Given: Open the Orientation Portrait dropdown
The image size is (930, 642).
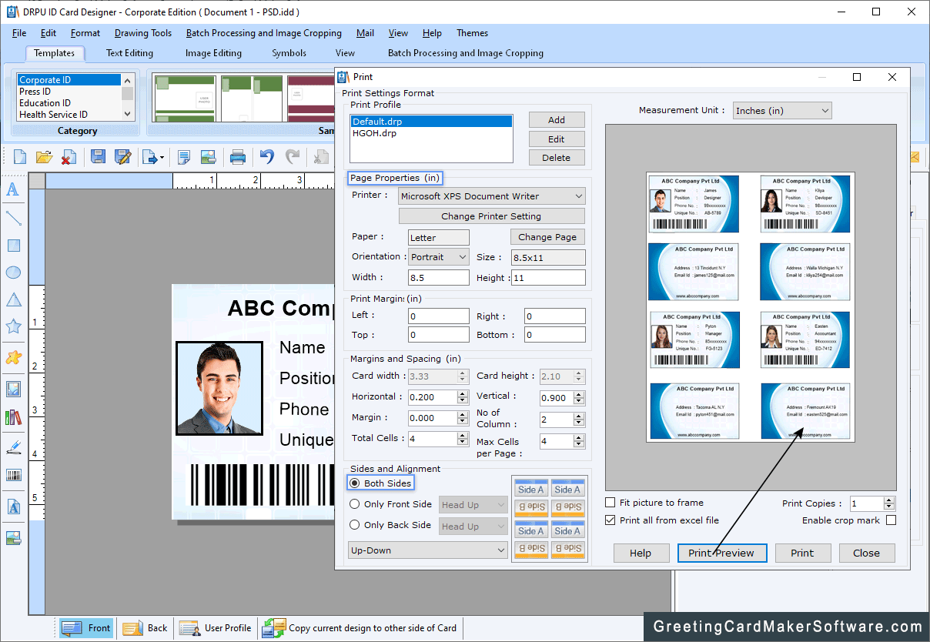Looking at the screenshot, I should pos(439,257).
